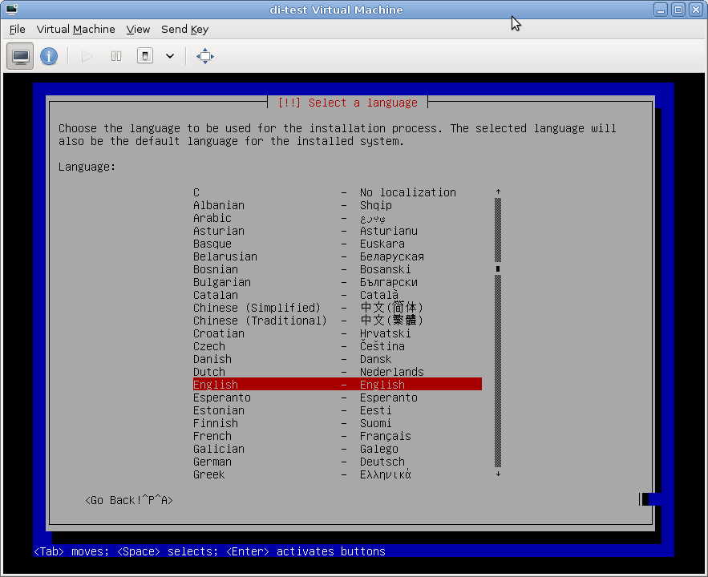Viewport: 708px width, 577px height.
Task: Minimize the di-test Virtual Machine window
Action: pos(661,10)
